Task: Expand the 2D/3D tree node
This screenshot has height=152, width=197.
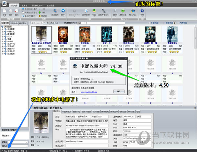Action: tap(3, 37)
